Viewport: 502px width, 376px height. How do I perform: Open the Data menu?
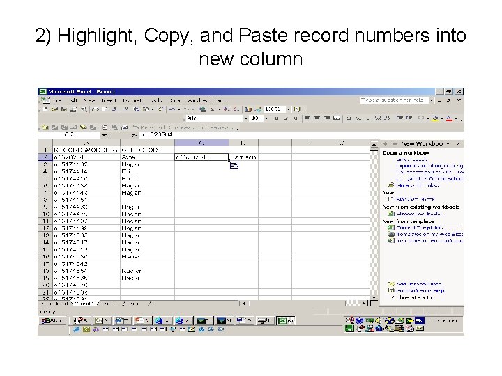tap(175, 100)
